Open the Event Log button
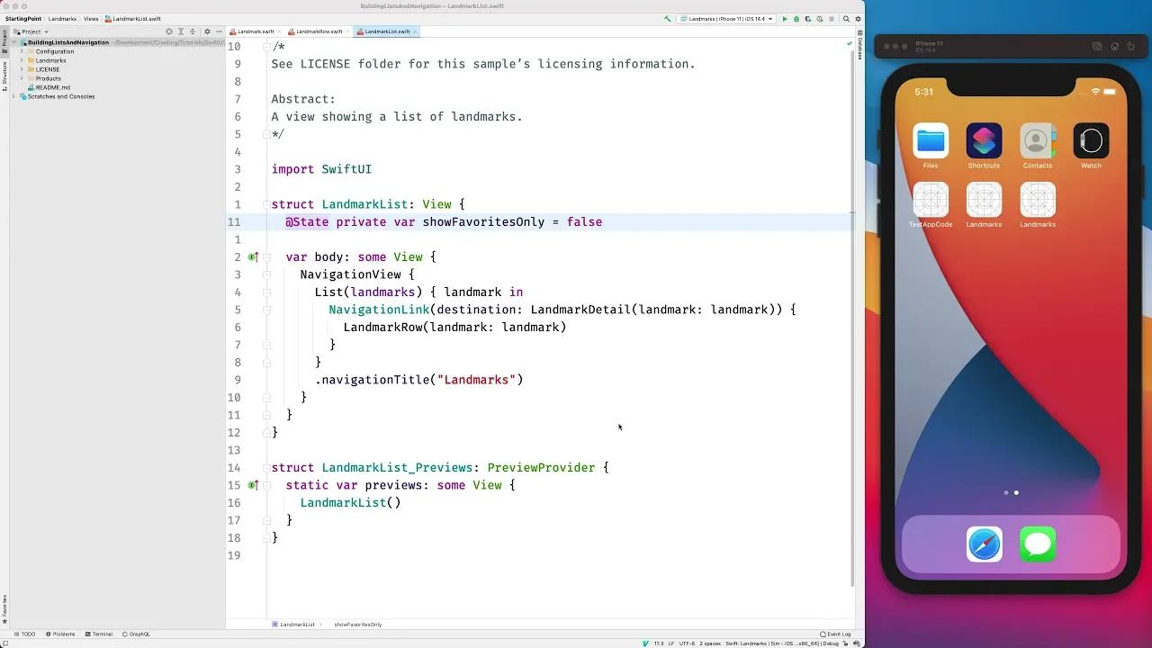This screenshot has height=648, width=1152. [835, 634]
